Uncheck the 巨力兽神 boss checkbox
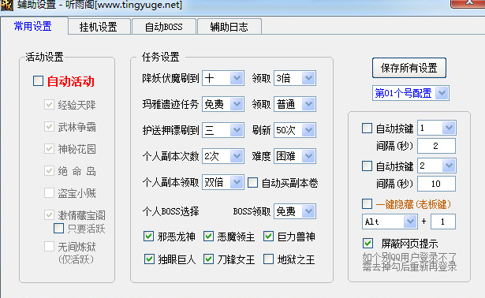The width and height of the screenshot is (485, 298). pyautogui.click(x=268, y=237)
